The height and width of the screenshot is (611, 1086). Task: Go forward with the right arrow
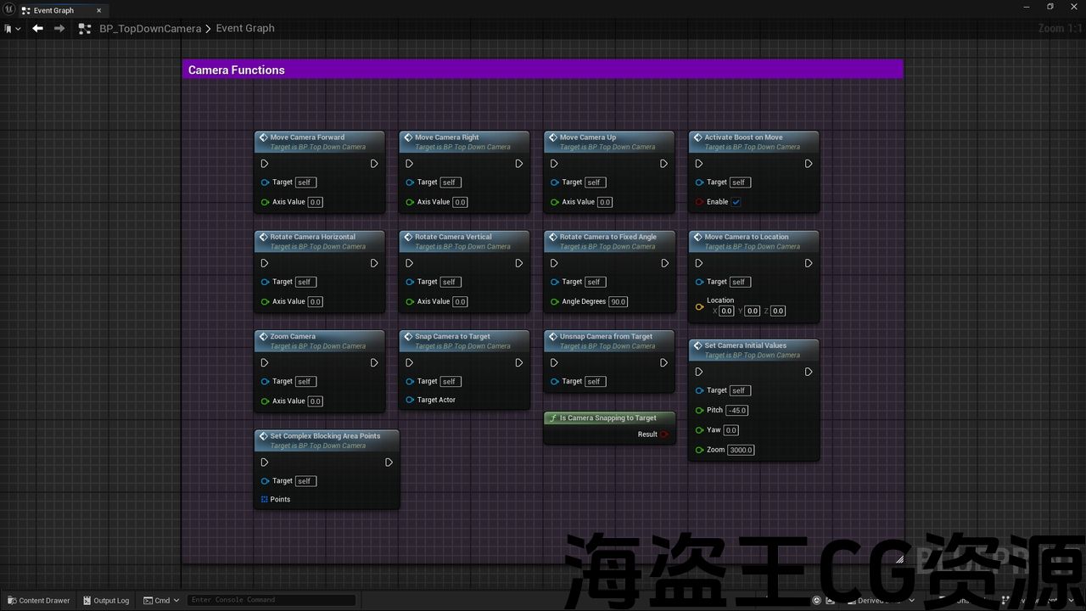click(59, 28)
